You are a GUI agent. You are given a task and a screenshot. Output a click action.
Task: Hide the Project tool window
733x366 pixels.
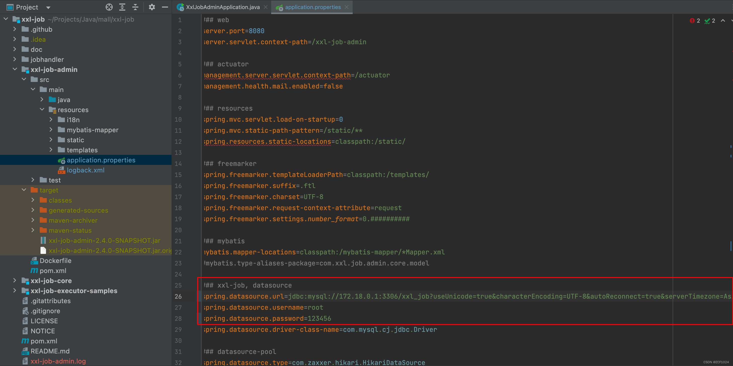(165, 7)
